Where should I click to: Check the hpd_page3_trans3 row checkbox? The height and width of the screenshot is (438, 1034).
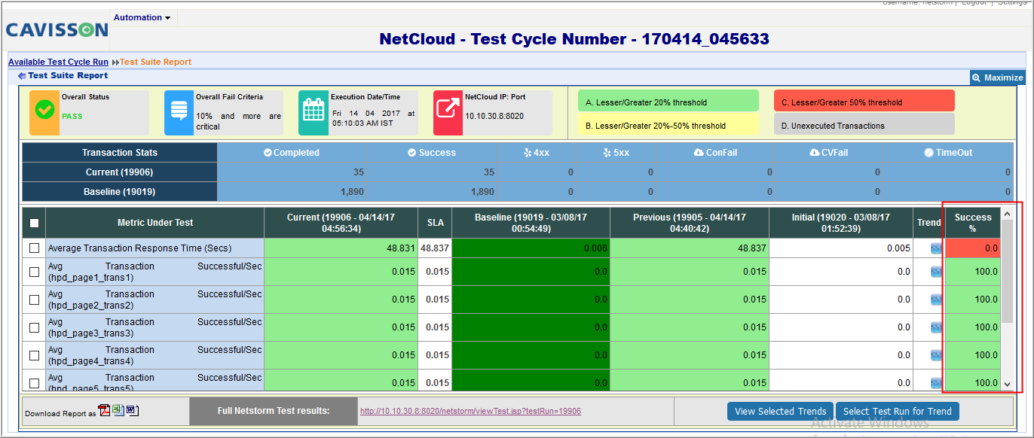pos(34,327)
